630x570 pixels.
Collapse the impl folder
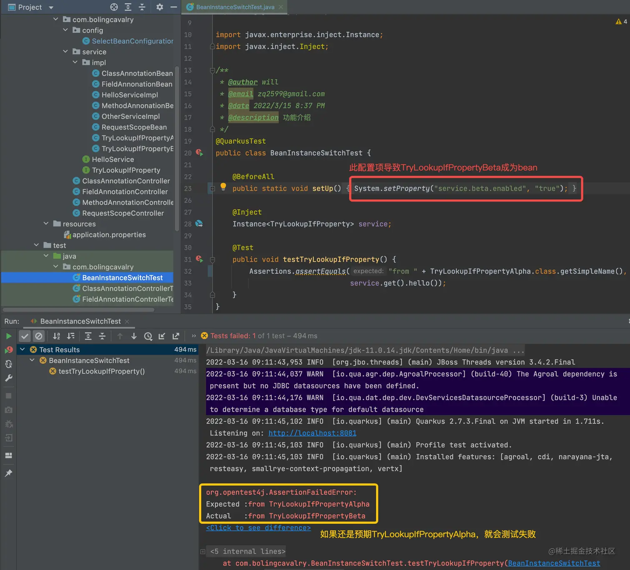(x=75, y=62)
